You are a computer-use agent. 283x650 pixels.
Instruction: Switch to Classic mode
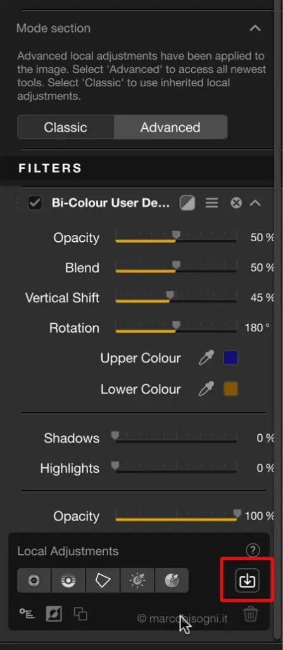point(65,127)
